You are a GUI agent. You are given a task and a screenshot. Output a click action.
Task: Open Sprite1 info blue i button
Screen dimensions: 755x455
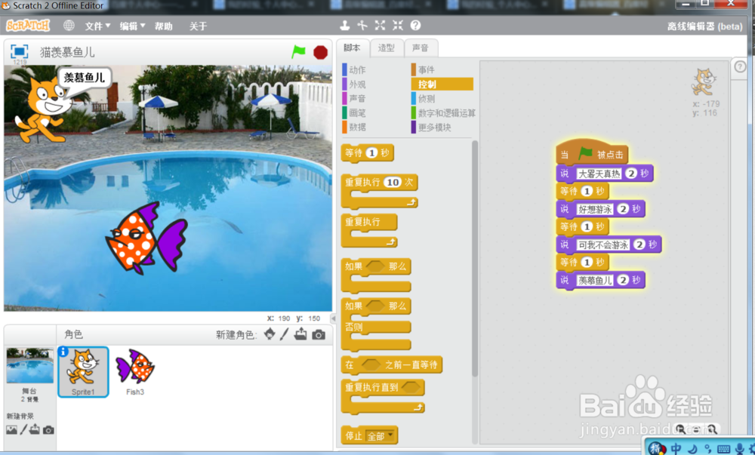[63, 352]
